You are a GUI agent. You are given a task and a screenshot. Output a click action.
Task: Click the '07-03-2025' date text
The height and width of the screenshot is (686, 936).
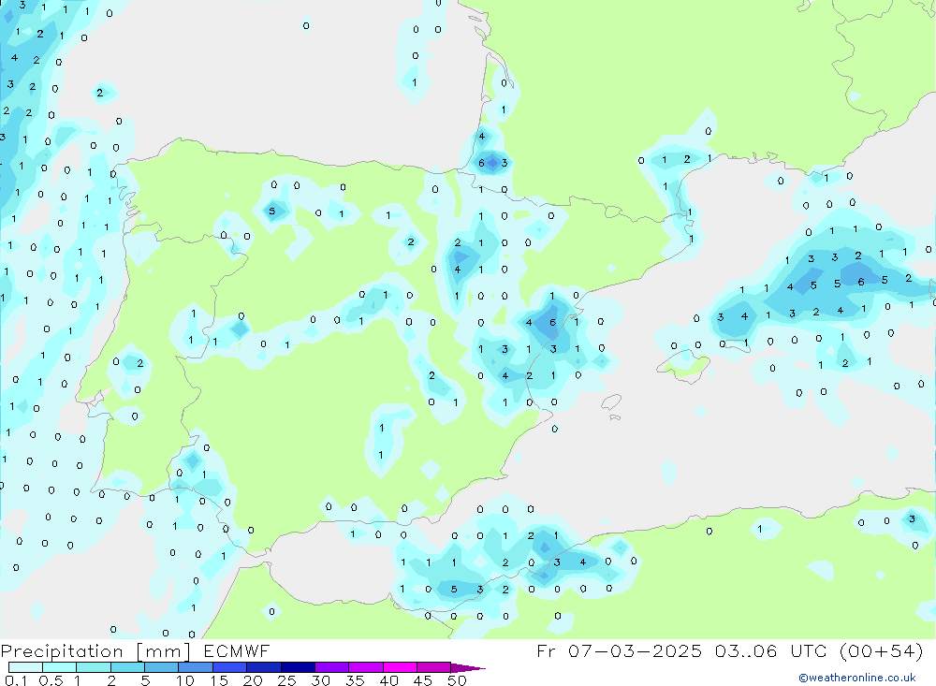(636, 650)
